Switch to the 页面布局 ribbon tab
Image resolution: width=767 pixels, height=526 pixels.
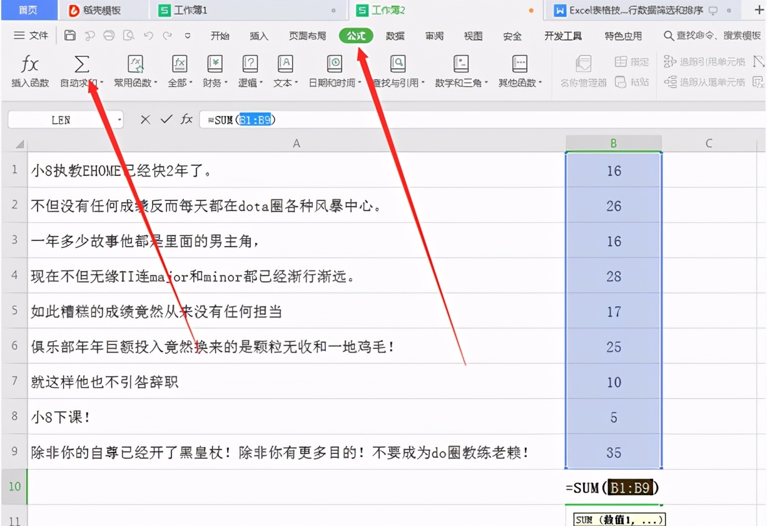click(307, 36)
